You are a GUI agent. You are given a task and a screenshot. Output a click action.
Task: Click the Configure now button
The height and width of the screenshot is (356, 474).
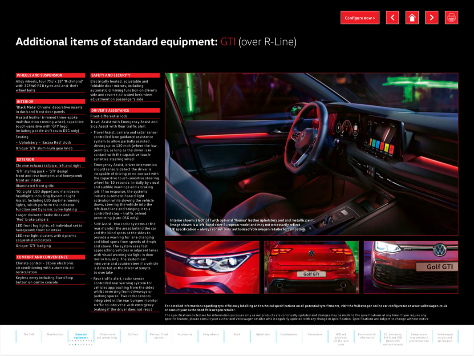[360, 17]
